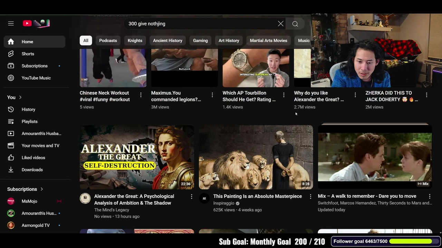Viewport: 442px width, 248px height.
Task: Open options for Chinese Neck Workout short
Action: click(141, 95)
